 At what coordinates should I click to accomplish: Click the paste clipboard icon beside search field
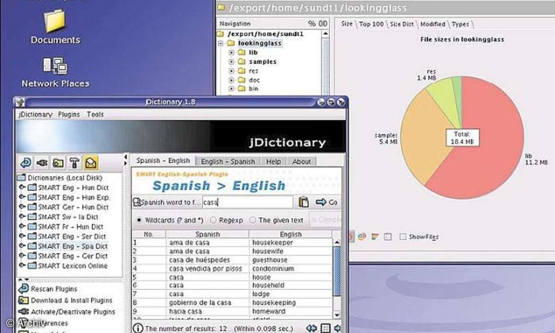tap(303, 202)
